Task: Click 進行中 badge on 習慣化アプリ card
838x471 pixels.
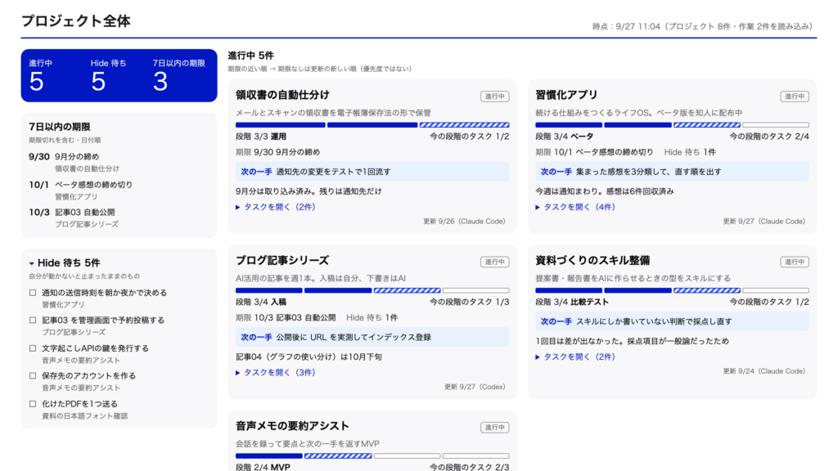Action: click(794, 96)
